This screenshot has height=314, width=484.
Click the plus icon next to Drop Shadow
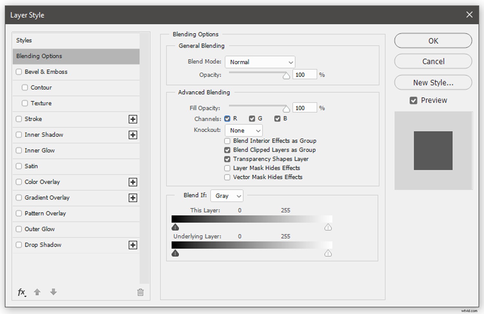[133, 245]
